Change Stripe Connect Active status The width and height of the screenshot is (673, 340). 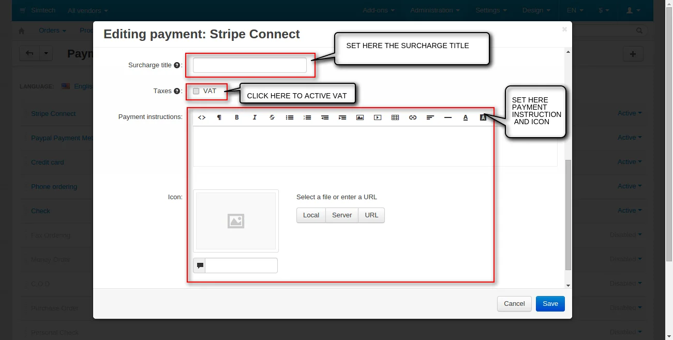(630, 113)
